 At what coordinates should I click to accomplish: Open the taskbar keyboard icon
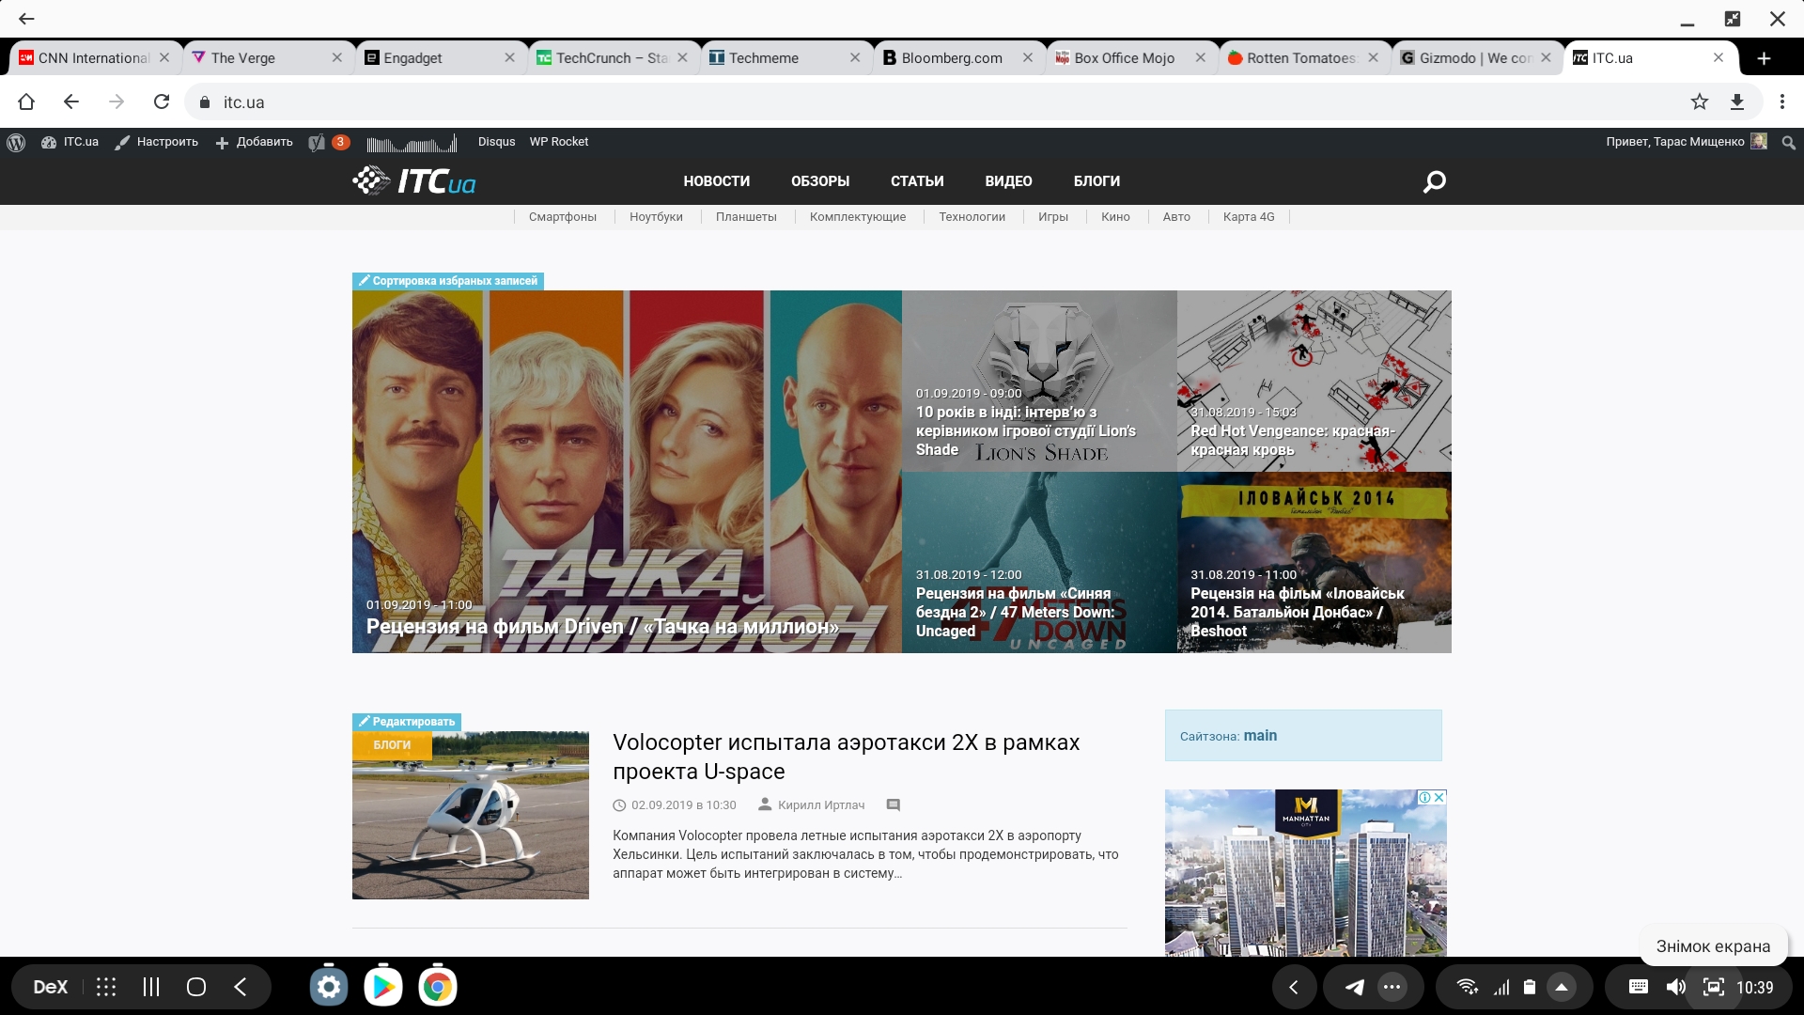click(x=1639, y=987)
